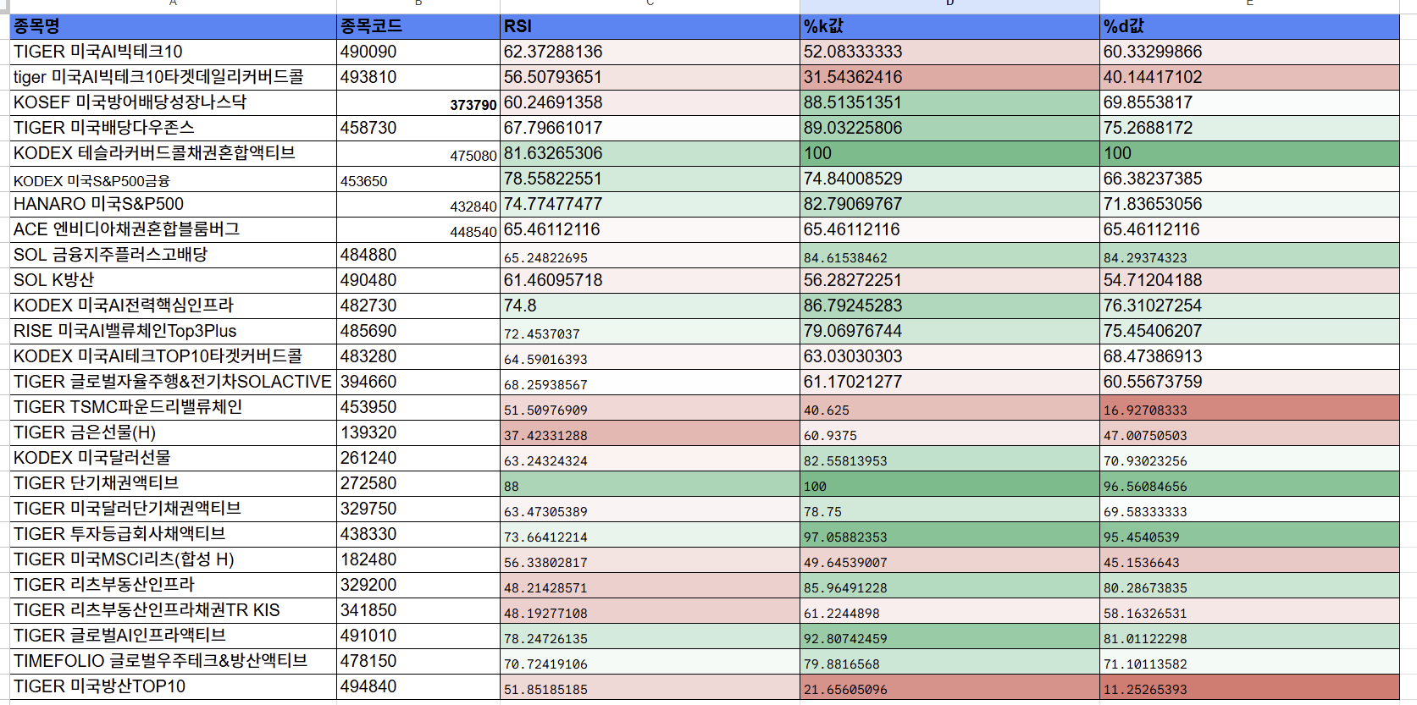Select %k cell showing 78.75
1417x705 pixels.
point(949,509)
